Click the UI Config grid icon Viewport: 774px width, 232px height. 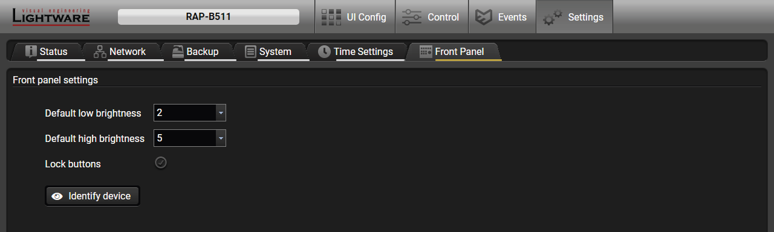click(x=331, y=17)
